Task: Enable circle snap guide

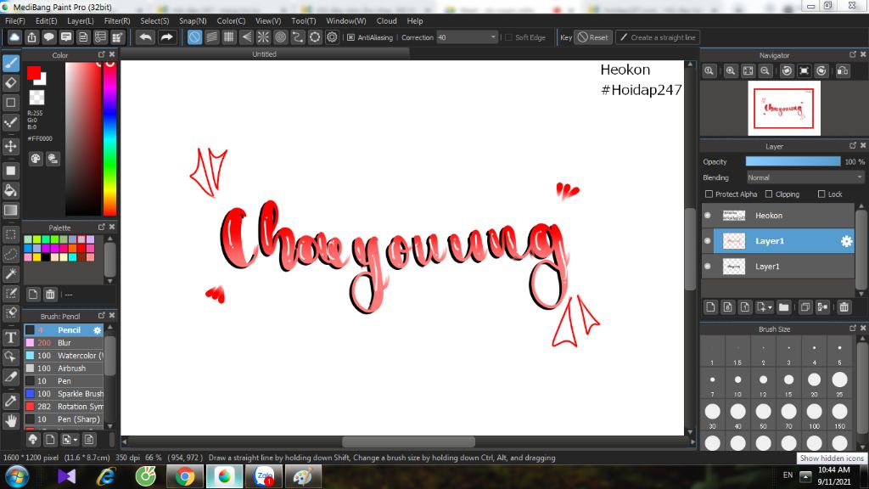Action: 280,37
